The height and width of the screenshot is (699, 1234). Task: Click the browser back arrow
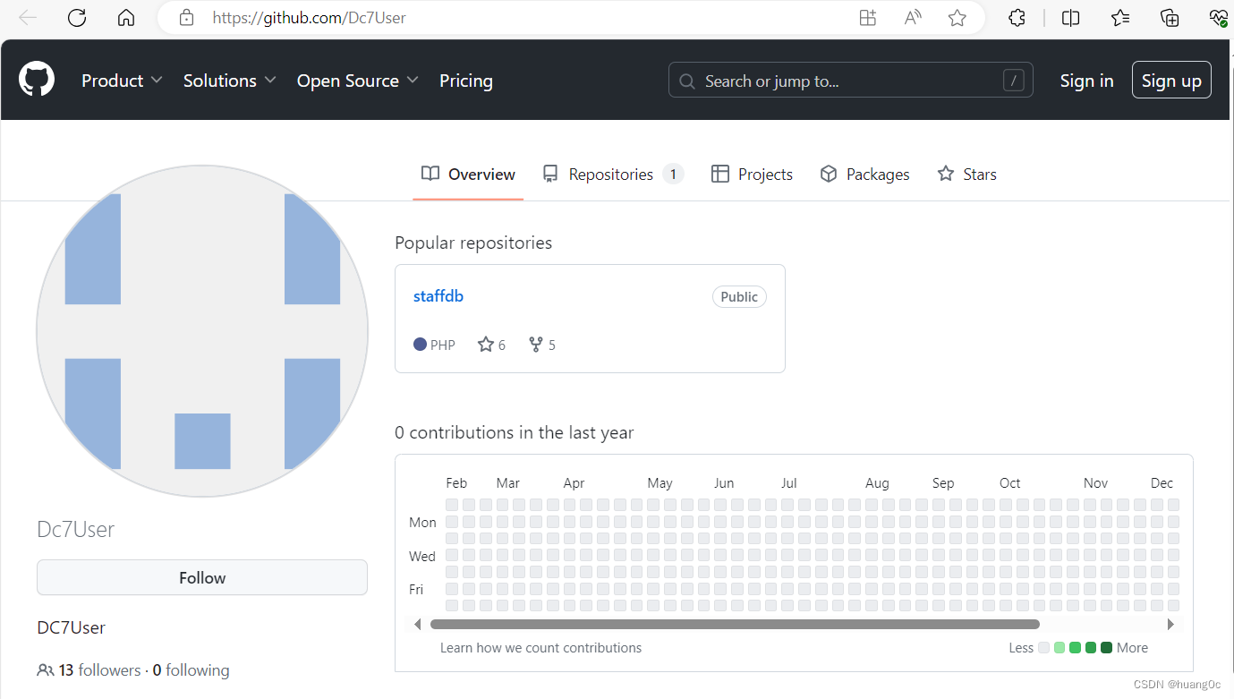click(28, 18)
